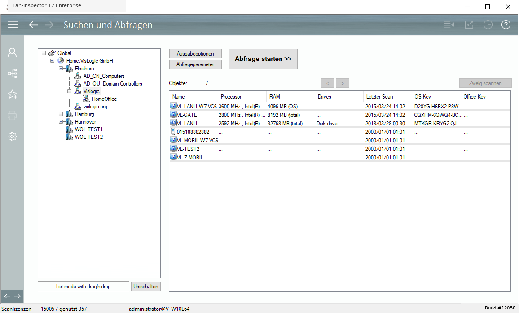Collapse the Global tree node
Viewport: 519px width, 313px height.
pyautogui.click(x=44, y=53)
